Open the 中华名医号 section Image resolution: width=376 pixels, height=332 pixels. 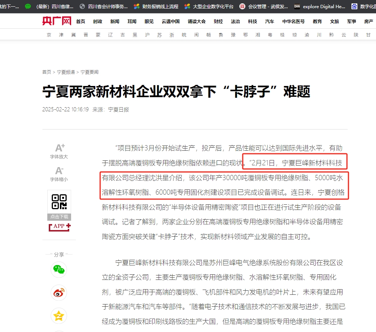(x=293, y=21)
